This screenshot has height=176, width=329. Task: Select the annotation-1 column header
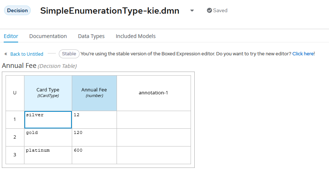[153, 93]
